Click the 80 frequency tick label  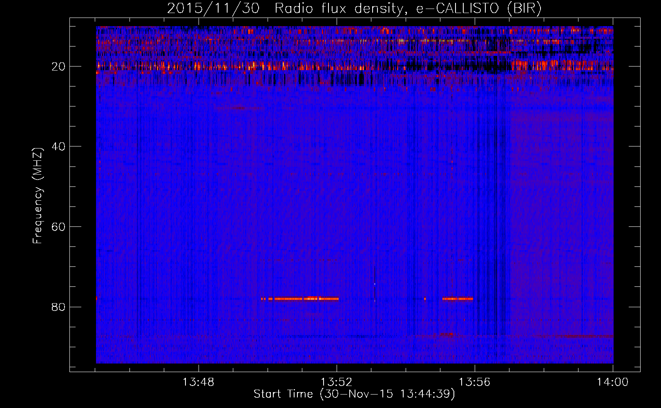pos(58,307)
